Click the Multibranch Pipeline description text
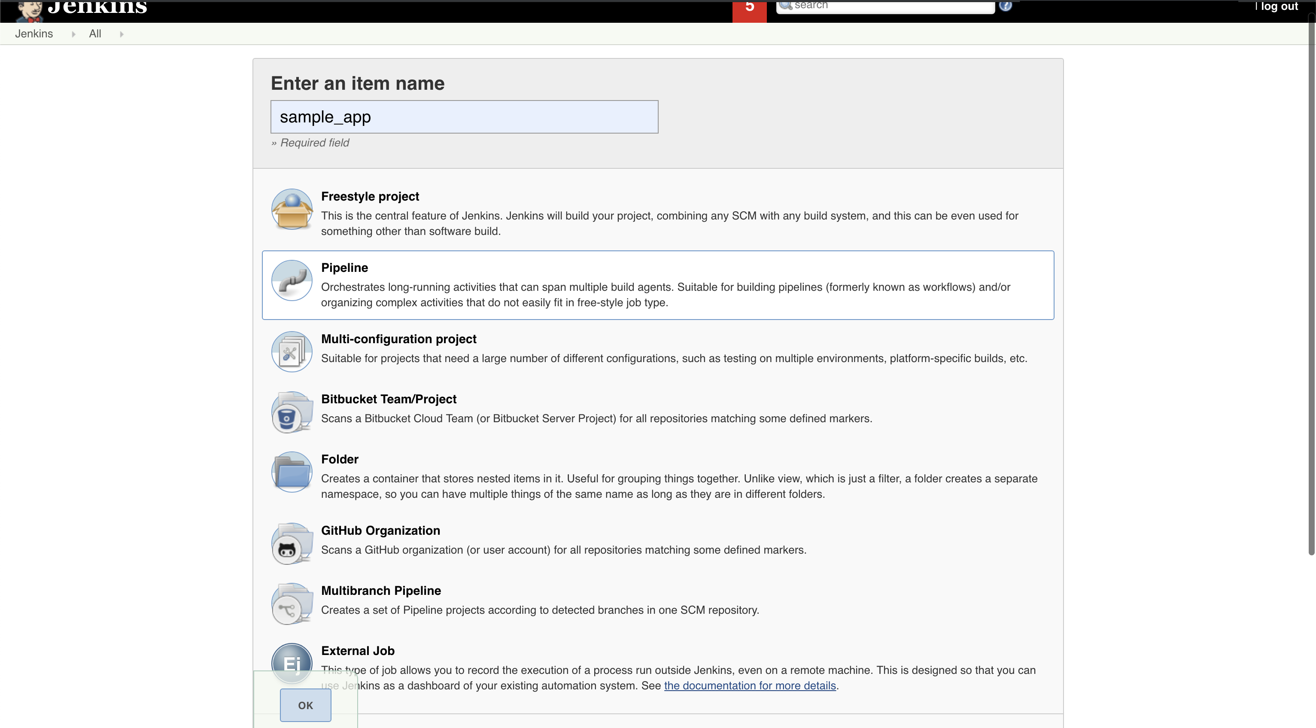 click(x=540, y=610)
